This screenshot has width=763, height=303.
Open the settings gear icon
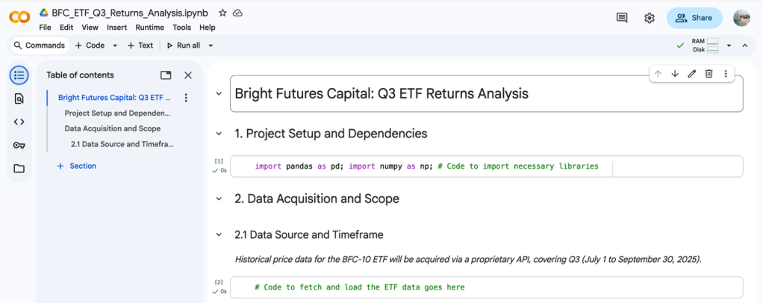(x=650, y=18)
